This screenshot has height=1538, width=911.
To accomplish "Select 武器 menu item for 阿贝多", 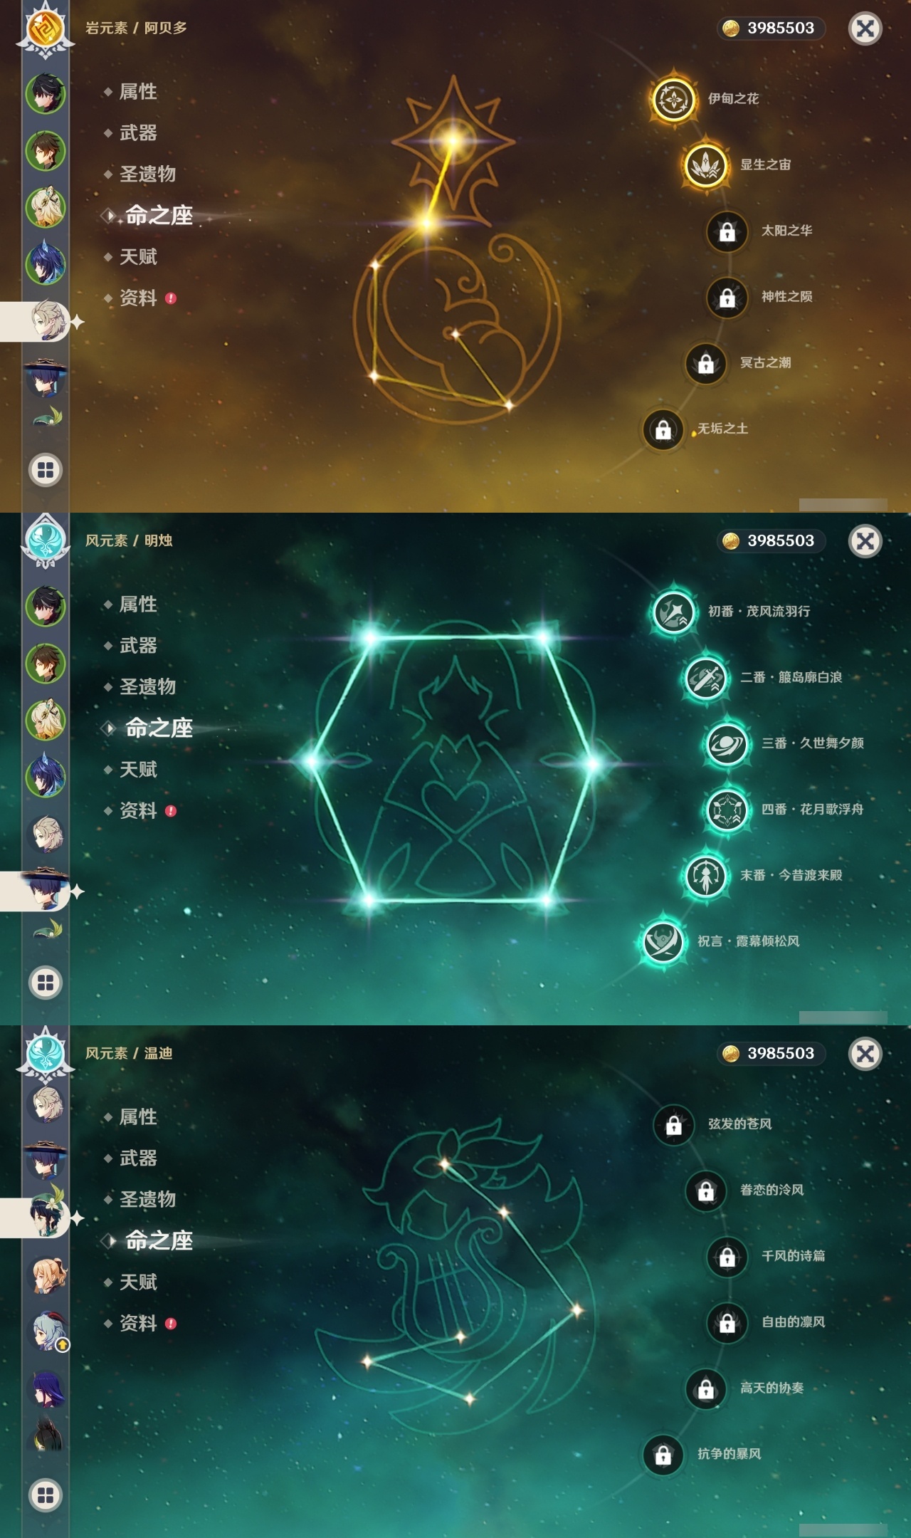I will pyautogui.click(x=138, y=132).
